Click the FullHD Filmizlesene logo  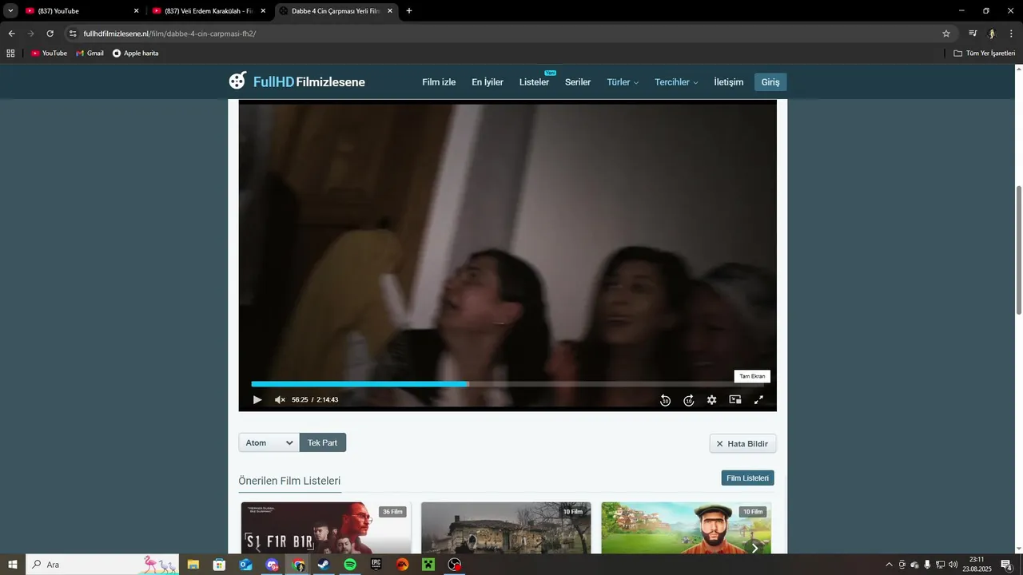(297, 81)
